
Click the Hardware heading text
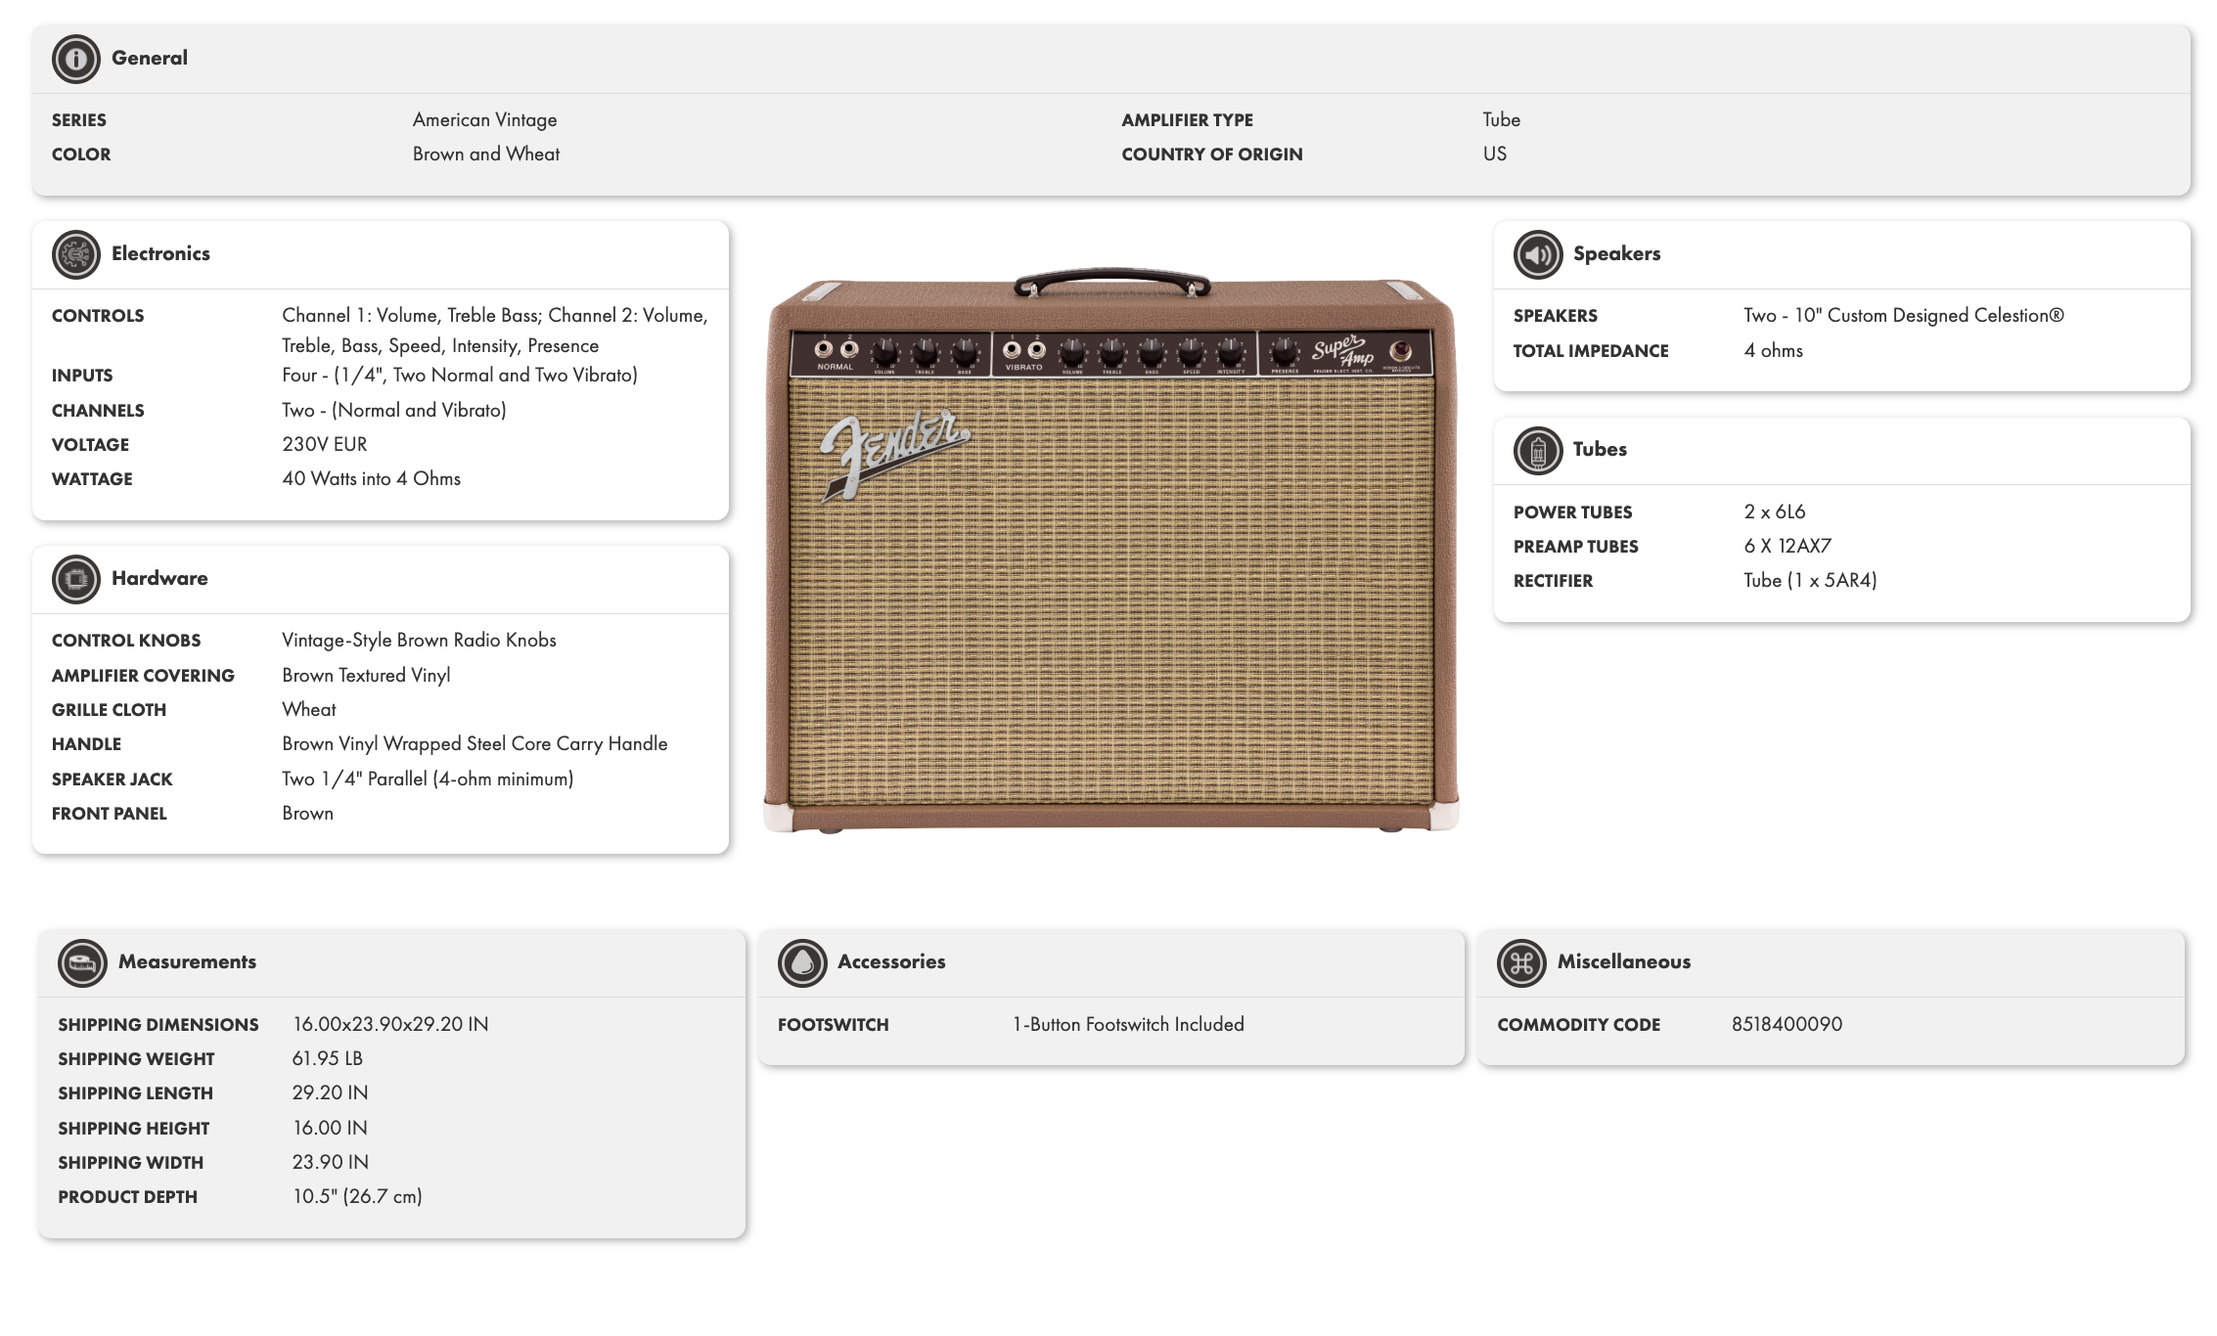[x=159, y=578]
